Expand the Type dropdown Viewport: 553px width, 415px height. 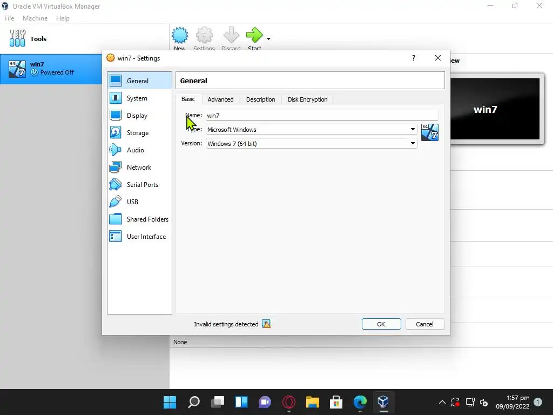click(x=413, y=129)
